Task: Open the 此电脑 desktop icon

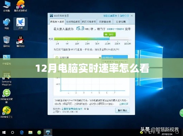Action: tap(6, 6)
